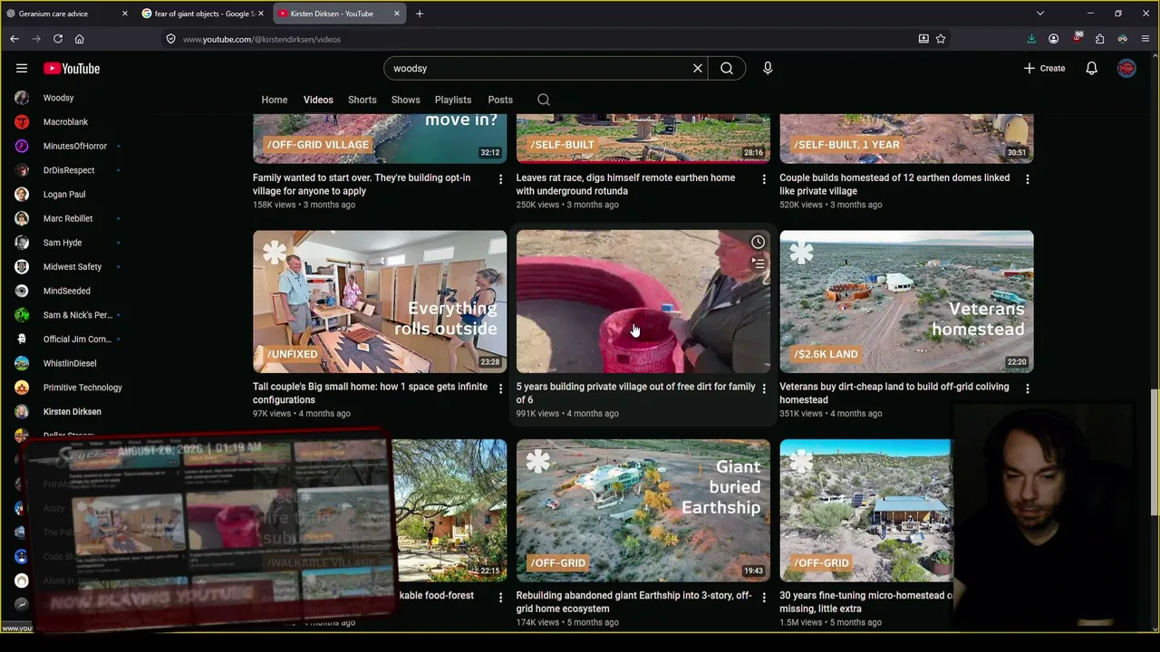Open YouTube notifications bell
The image size is (1160, 652).
1092,68
